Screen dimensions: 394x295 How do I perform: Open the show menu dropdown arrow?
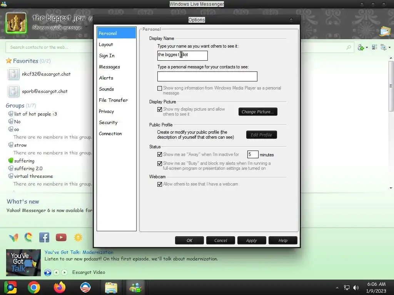click(x=389, y=47)
